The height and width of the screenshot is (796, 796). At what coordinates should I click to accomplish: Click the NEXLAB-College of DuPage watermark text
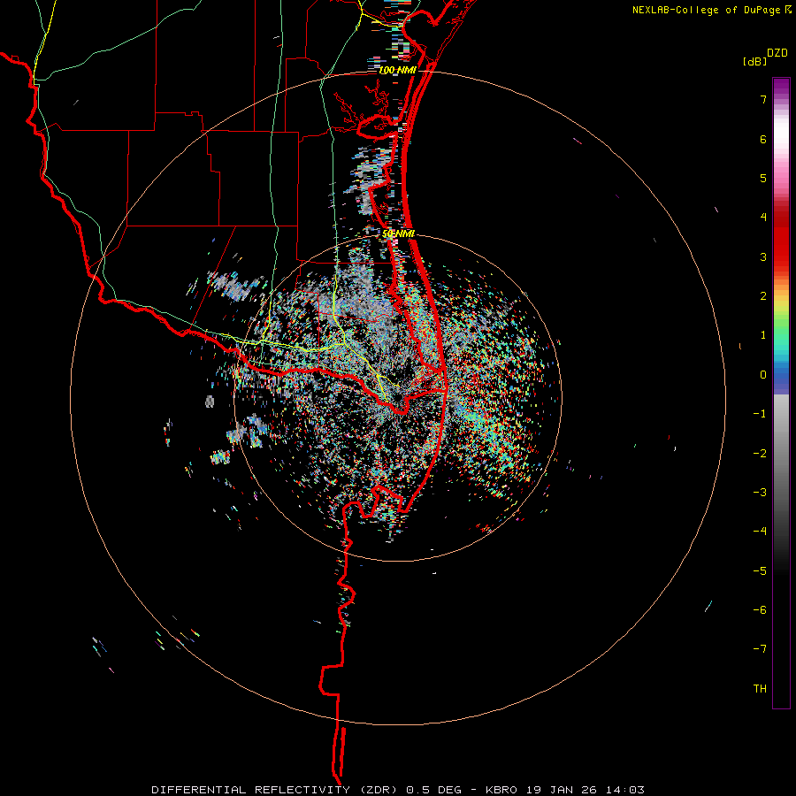pos(707,10)
